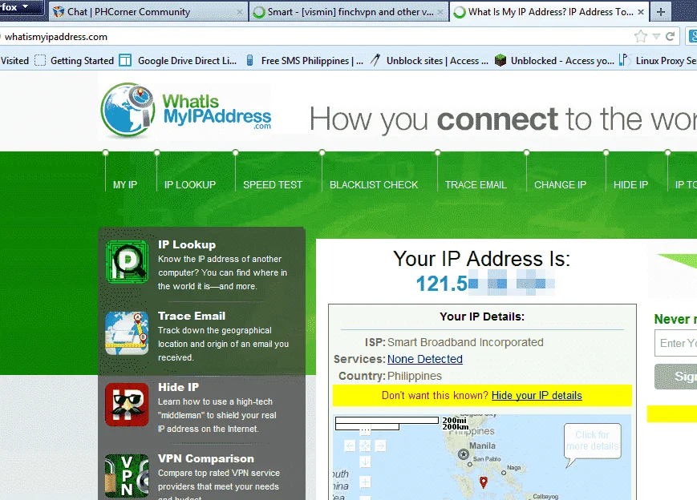The height and width of the screenshot is (500, 697).
Task: Click Smart Broadband Incorporated ISP text
Action: pos(465,342)
